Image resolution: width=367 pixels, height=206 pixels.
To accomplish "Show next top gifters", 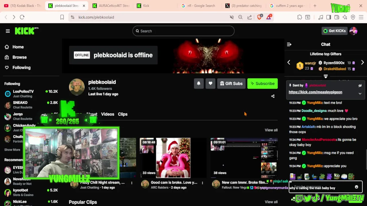I will (362, 63).
